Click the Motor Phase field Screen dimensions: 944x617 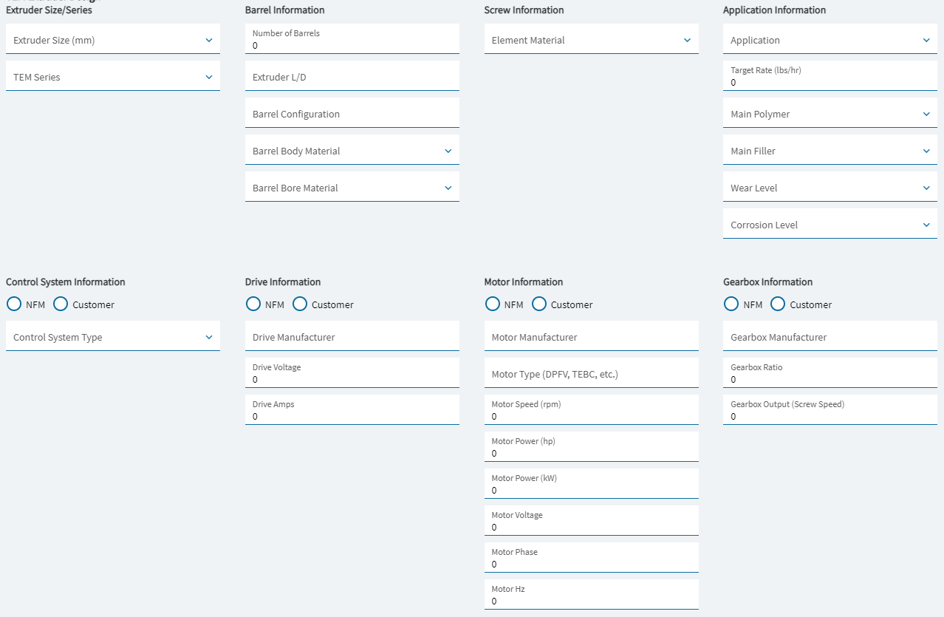click(591, 558)
